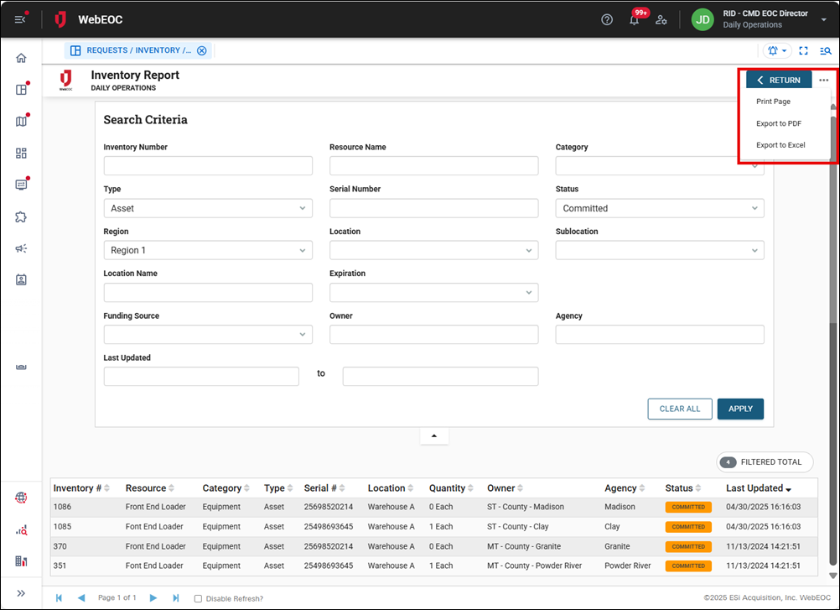Open the Region dropdown showing Region 1
The height and width of the screenshot is (610, 840).
208,250
